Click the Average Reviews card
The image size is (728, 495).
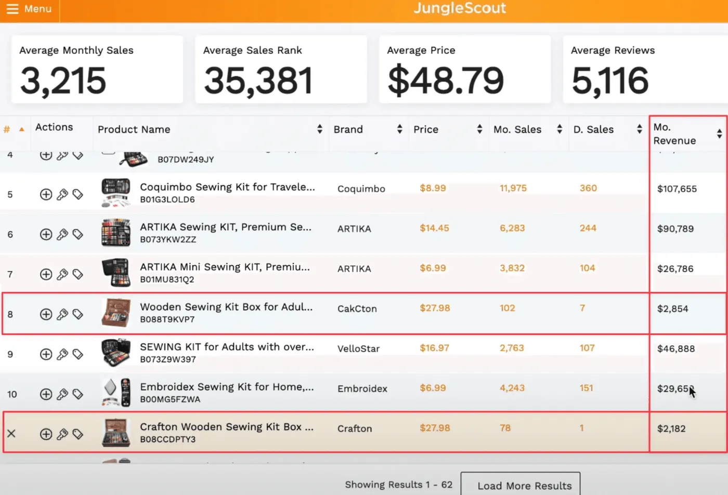[x=645, y=69]
